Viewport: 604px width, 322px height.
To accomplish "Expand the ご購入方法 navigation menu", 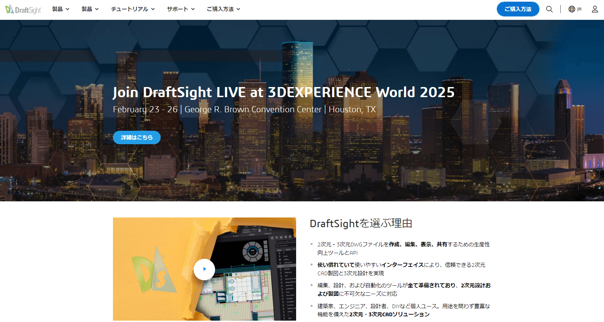I will [x=224, y=9].
